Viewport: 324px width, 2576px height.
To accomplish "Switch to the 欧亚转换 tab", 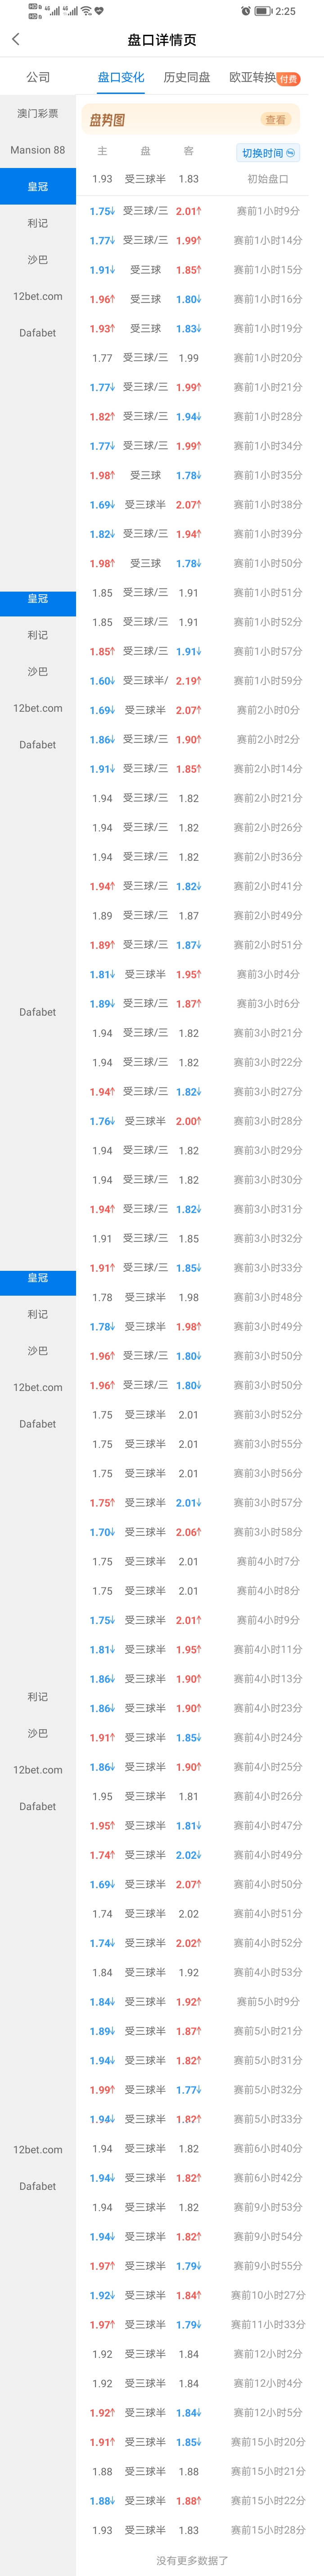I will click(252, 77).
